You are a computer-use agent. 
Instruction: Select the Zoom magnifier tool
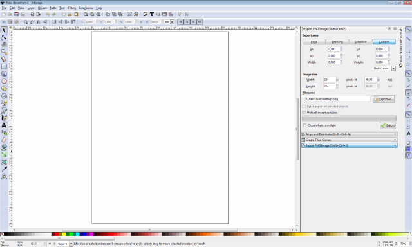pyautogui.click(x=4, y=51)
